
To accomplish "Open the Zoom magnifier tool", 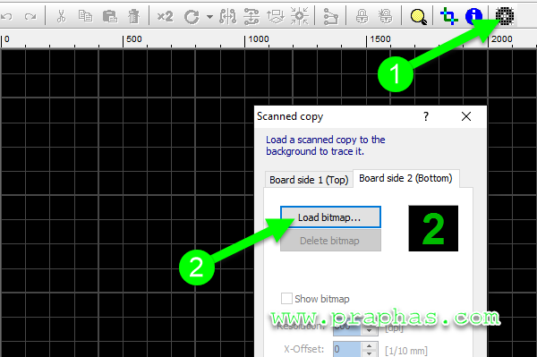I will pos(418,16).
